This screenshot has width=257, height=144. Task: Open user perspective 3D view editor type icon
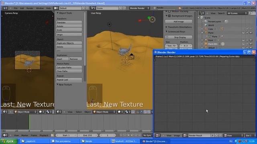[x=59, y=112]
